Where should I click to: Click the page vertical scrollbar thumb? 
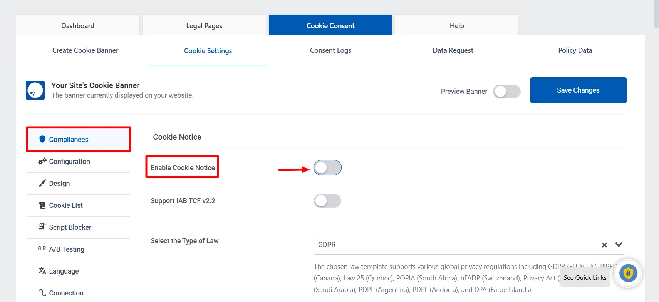coord(656,13)
